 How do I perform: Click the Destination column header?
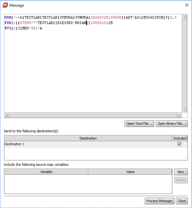pos(88,138)
